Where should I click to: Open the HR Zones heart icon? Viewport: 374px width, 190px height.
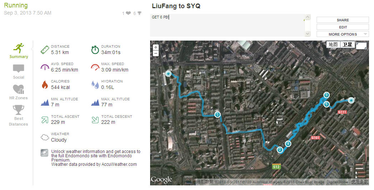(x=19, y=89)
